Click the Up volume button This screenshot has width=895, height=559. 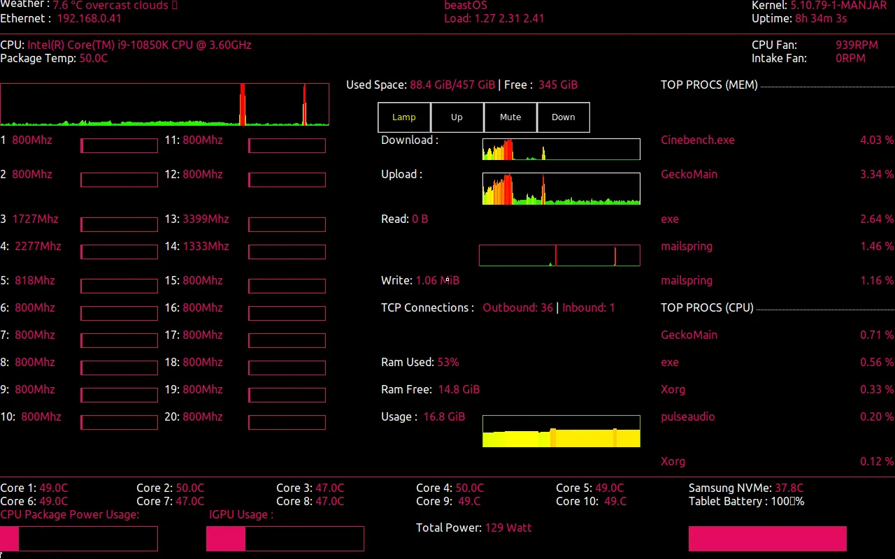coord(457,117)
